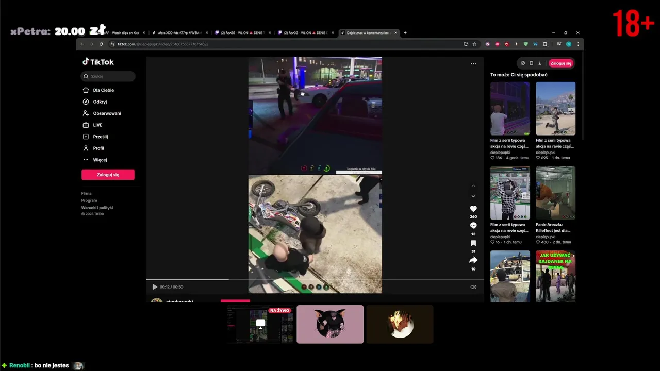Seek along the video progress bar
Viewport: 660px width, 371px height.
click(x=315, y=279)
